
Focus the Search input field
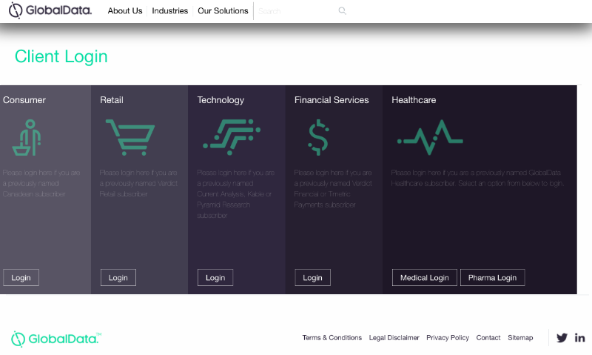(297, 11)
